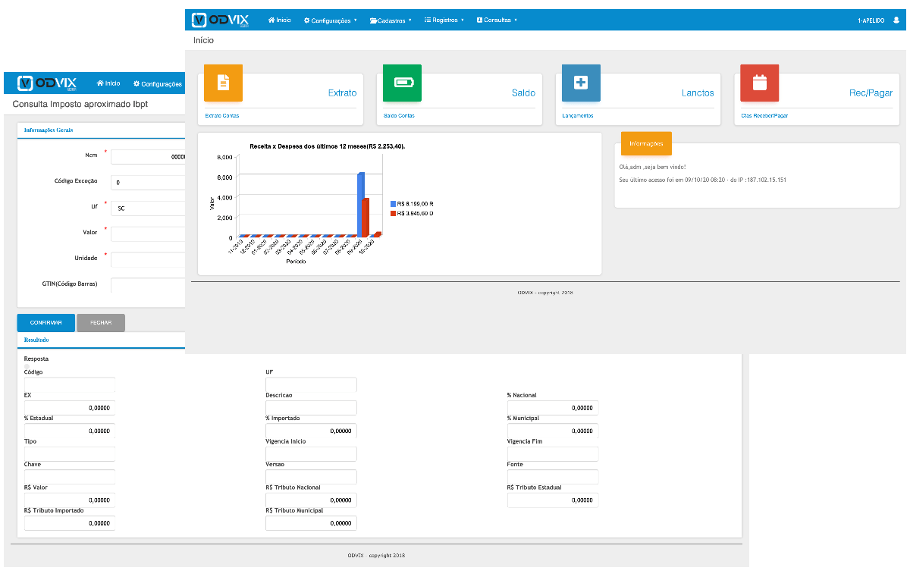Click the red despesa legend swatch in chart
This screenshot has height=580, width=910.
[393, 214]
